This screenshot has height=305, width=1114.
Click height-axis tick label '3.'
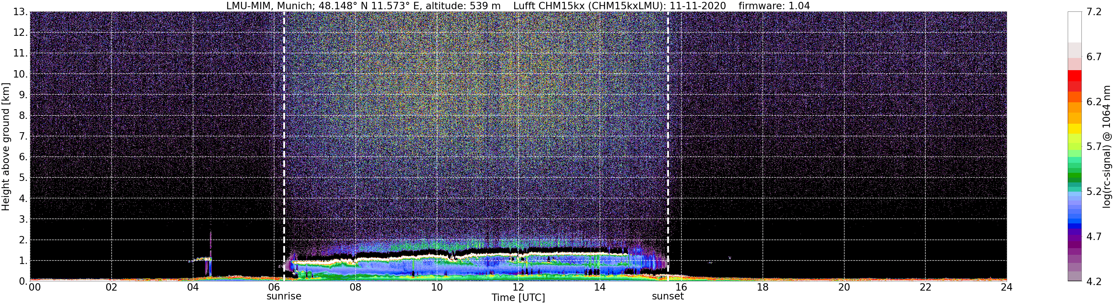click(23, 219)
